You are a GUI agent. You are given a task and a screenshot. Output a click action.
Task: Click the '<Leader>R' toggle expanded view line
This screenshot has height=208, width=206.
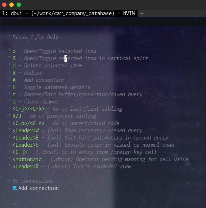coord(69,167)
